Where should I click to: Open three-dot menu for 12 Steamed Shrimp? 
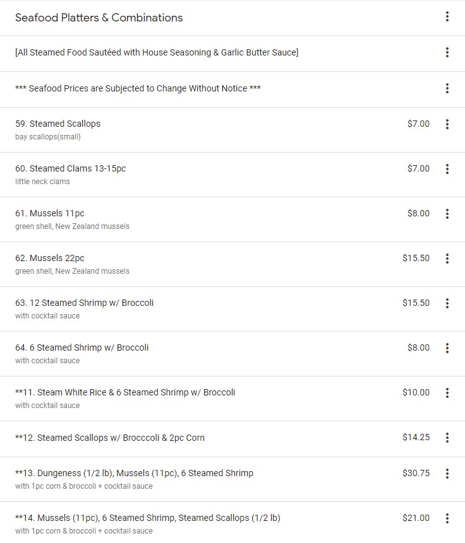pyautogui.click(x=447, y=303)
